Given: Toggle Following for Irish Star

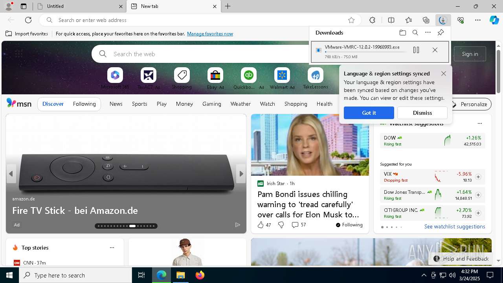Looking at the screenshot, I should [349, 225].
